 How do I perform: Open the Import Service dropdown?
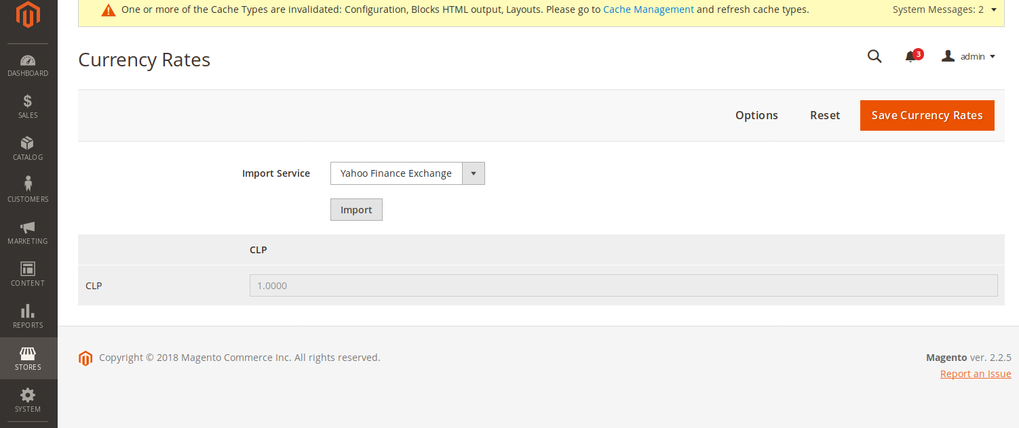tap(407, 173)
